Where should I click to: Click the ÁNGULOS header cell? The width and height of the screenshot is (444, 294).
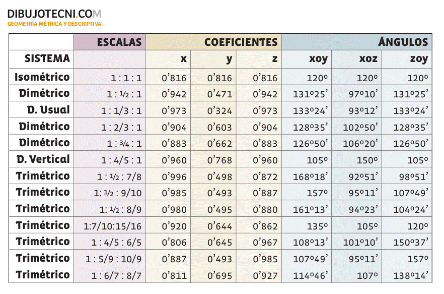coord(403,42)
